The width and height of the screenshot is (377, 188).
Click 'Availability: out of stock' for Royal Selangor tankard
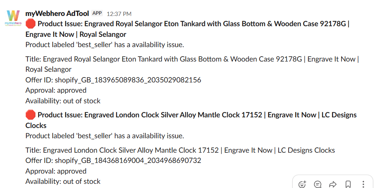pos(63,101)
